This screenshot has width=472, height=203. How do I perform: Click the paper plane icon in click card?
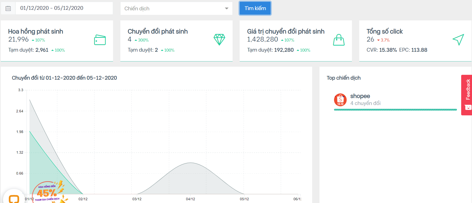458,40
